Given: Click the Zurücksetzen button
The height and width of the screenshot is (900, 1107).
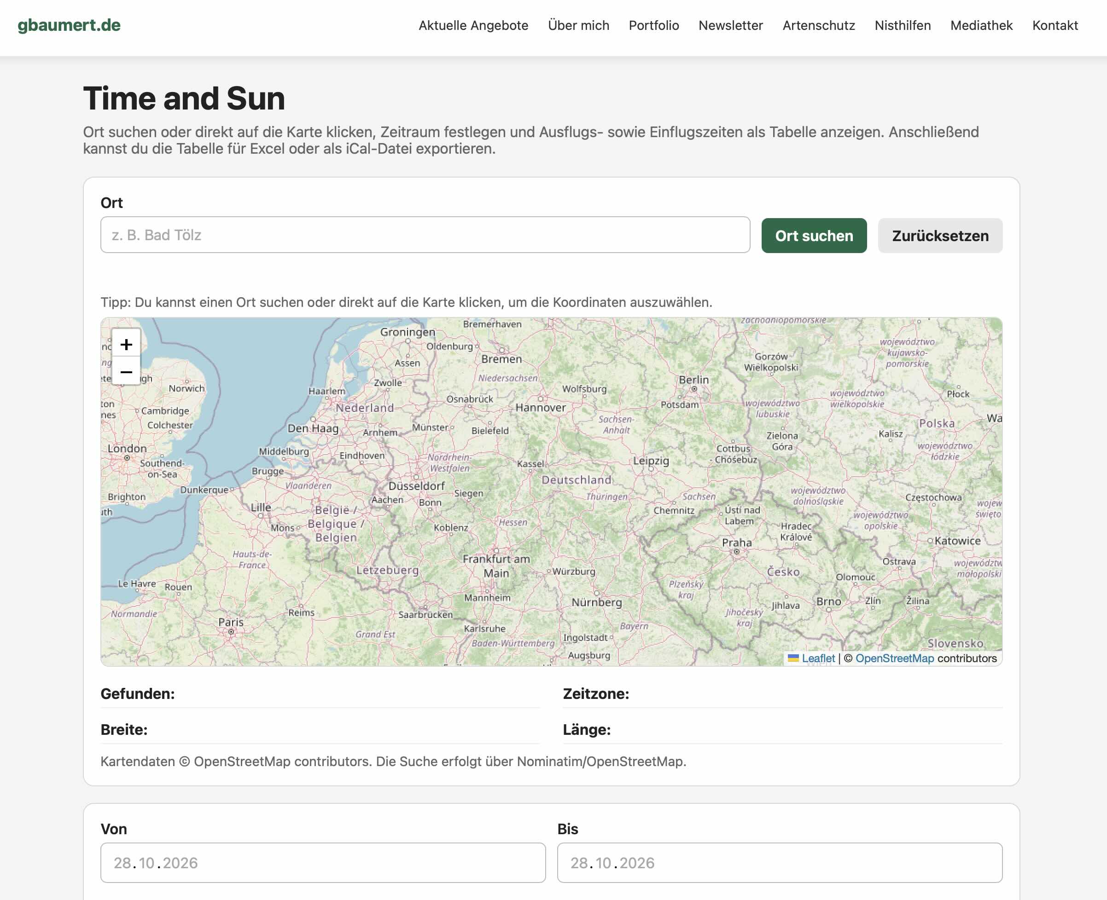Looking at the screenshot, I should [940, 236].
